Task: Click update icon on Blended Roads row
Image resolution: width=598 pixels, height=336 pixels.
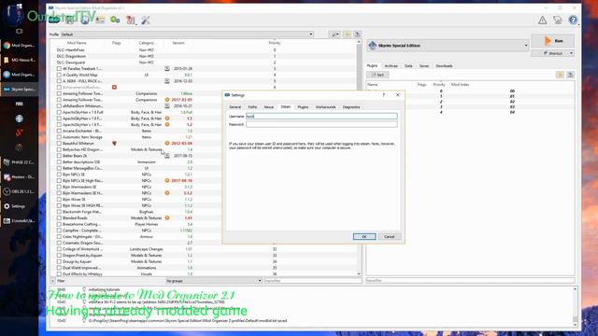Action: point(167,217)
